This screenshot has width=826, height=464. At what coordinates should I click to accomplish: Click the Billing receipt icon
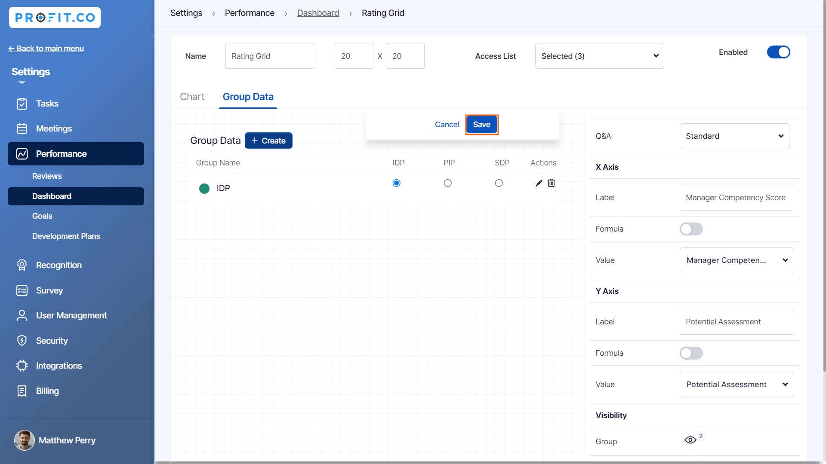22,391
